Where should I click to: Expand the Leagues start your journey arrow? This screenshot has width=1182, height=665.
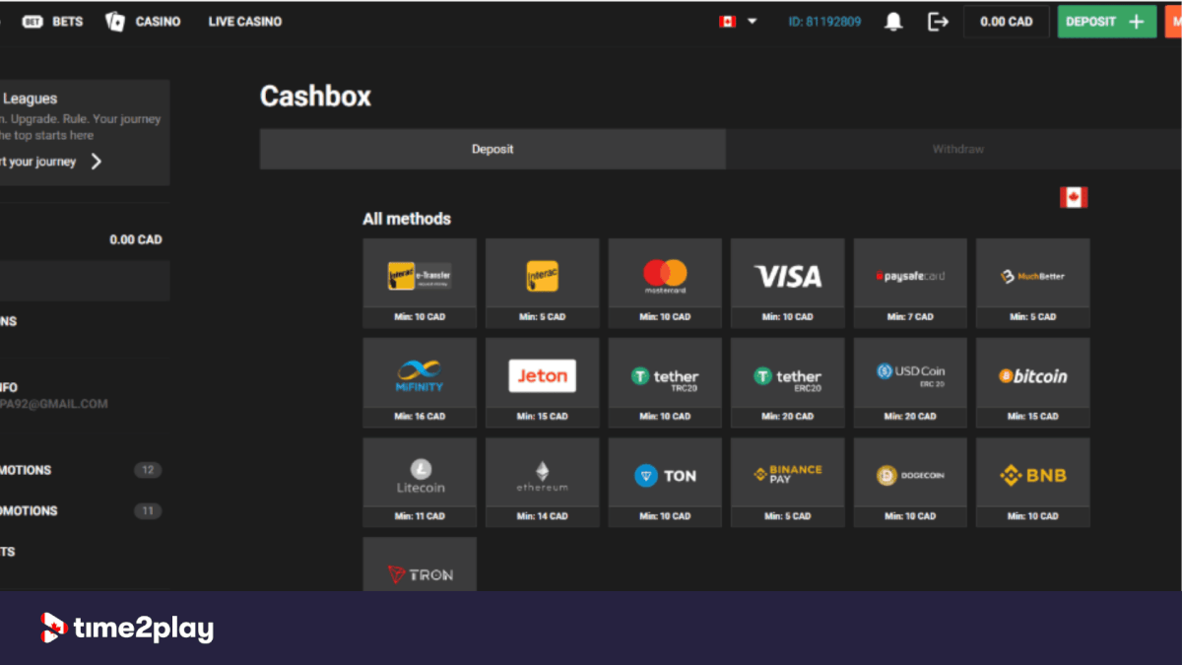96,162
